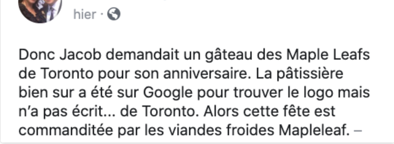
Task: Click the trailing dash after 'Mapleleaf.'
Action: pos(357,131)
